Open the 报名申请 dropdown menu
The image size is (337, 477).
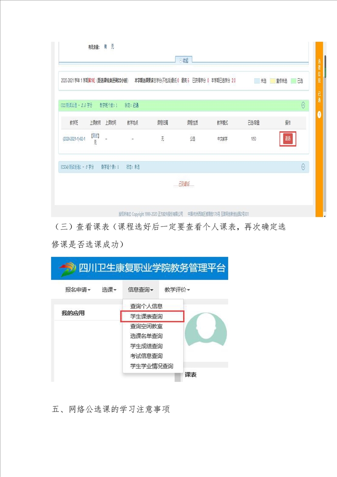pyautogui.click(x=78, y=290)
